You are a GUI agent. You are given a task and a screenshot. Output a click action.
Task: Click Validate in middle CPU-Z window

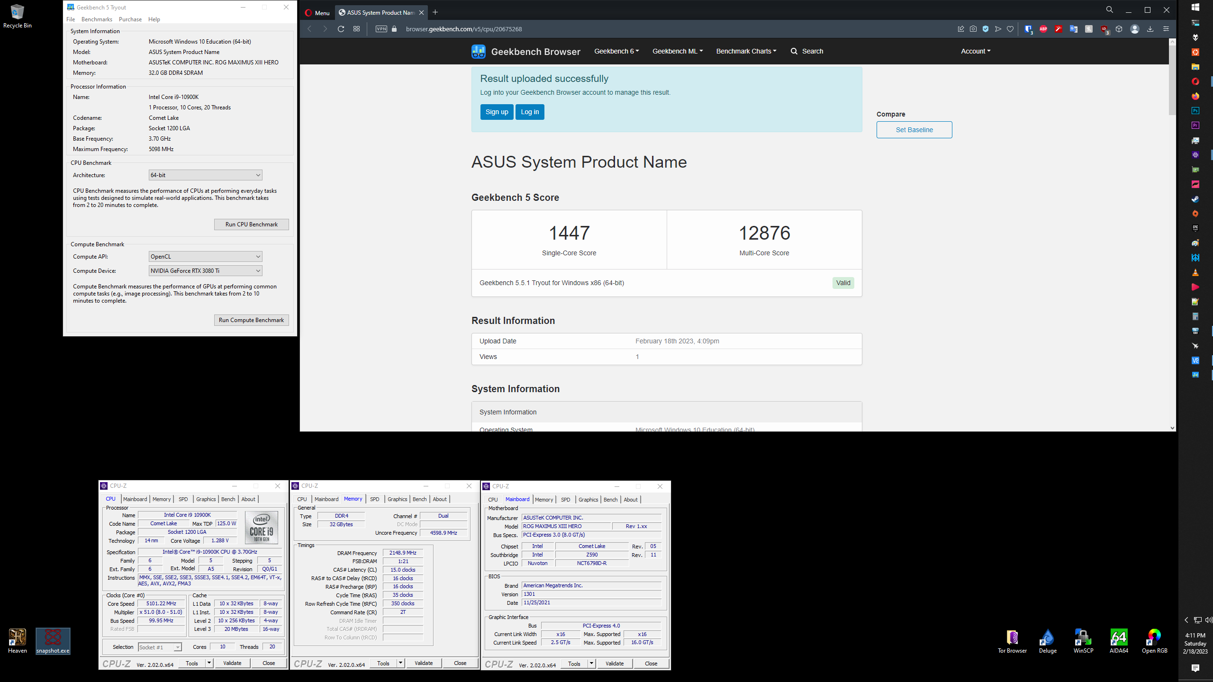tap(424, 663)
